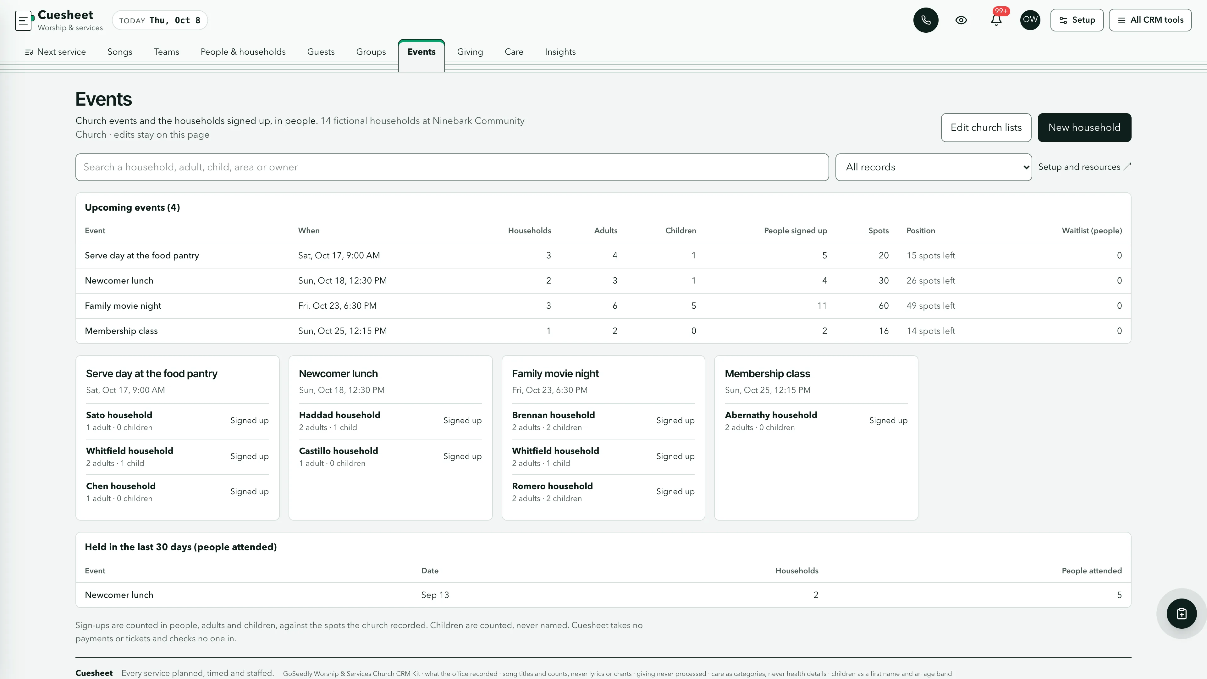This screenshot has height=679, width=1207.
Task: Switch to the Songs tab
Action: point(120,52)
